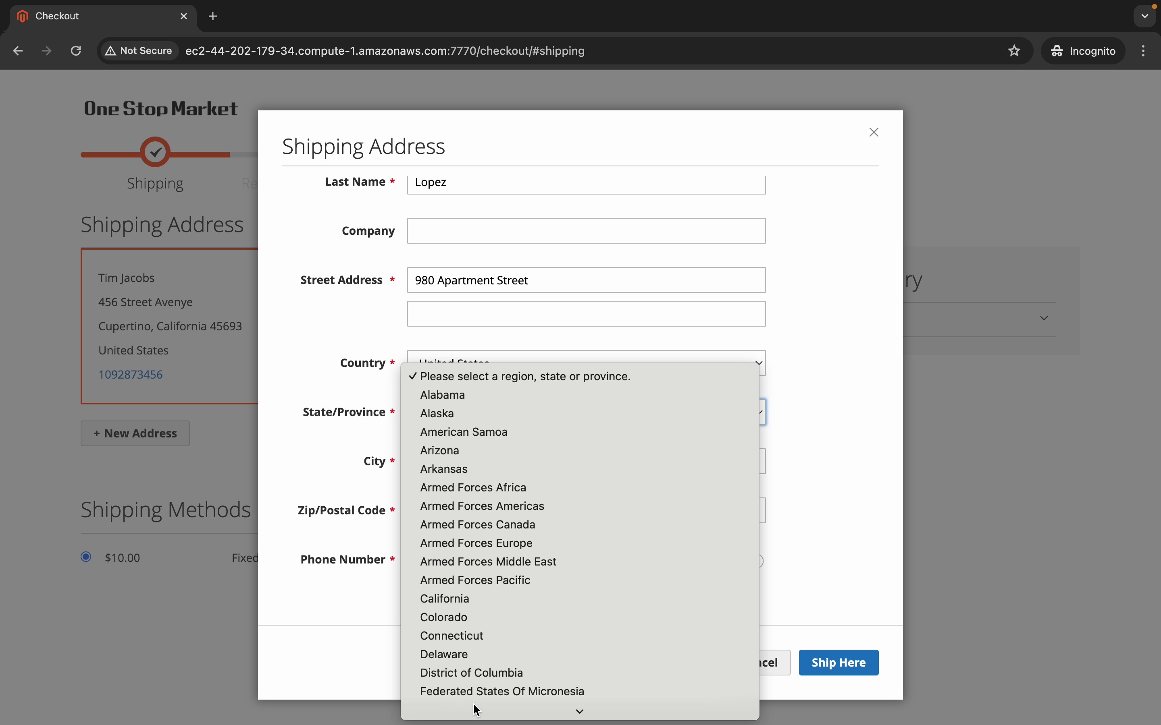Expand the order summary chevron

pyautogui.click(x=1044, y=318)
